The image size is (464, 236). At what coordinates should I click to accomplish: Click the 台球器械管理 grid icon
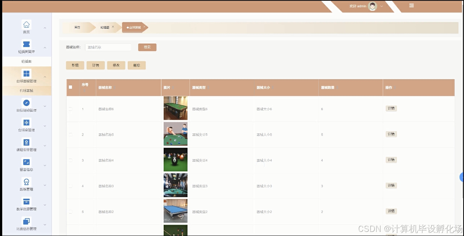tap(26, 74)
